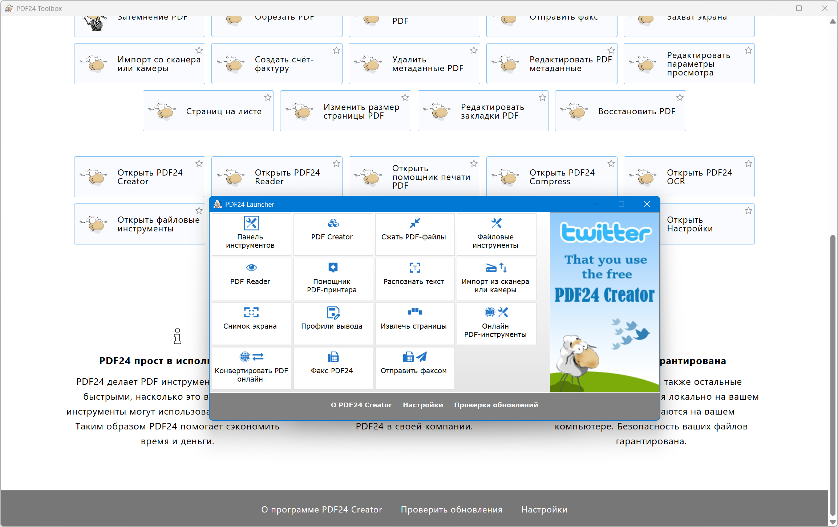Open О программе PDF24 Creator link
Viewport: 838px width, 527px height.
321,510
